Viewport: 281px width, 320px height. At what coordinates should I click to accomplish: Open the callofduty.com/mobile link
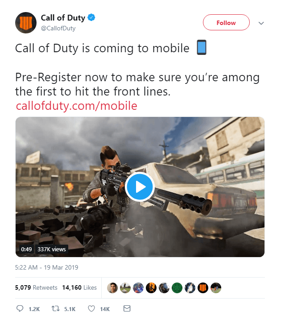tap(76, 106)
